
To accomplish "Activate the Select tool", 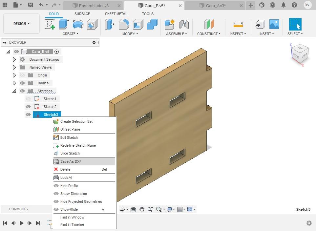I will (295, 24).
